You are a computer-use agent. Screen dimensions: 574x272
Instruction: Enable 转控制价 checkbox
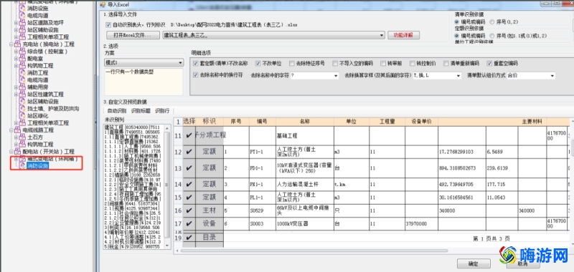coord(413,63)
